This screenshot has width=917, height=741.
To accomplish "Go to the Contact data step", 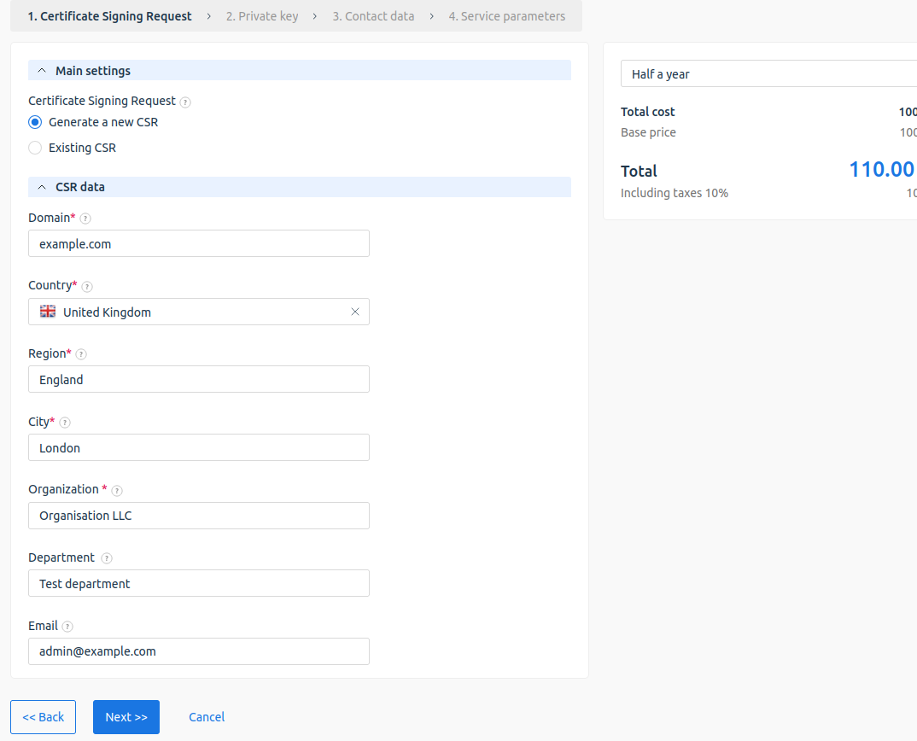I will (373, 16).
